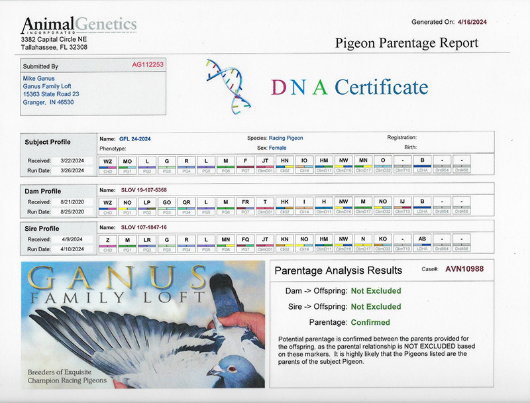The height and width of the screenshot is (403, 530).
Task: Select "Tallahassee, FL 32308" text
Action: 54,47
